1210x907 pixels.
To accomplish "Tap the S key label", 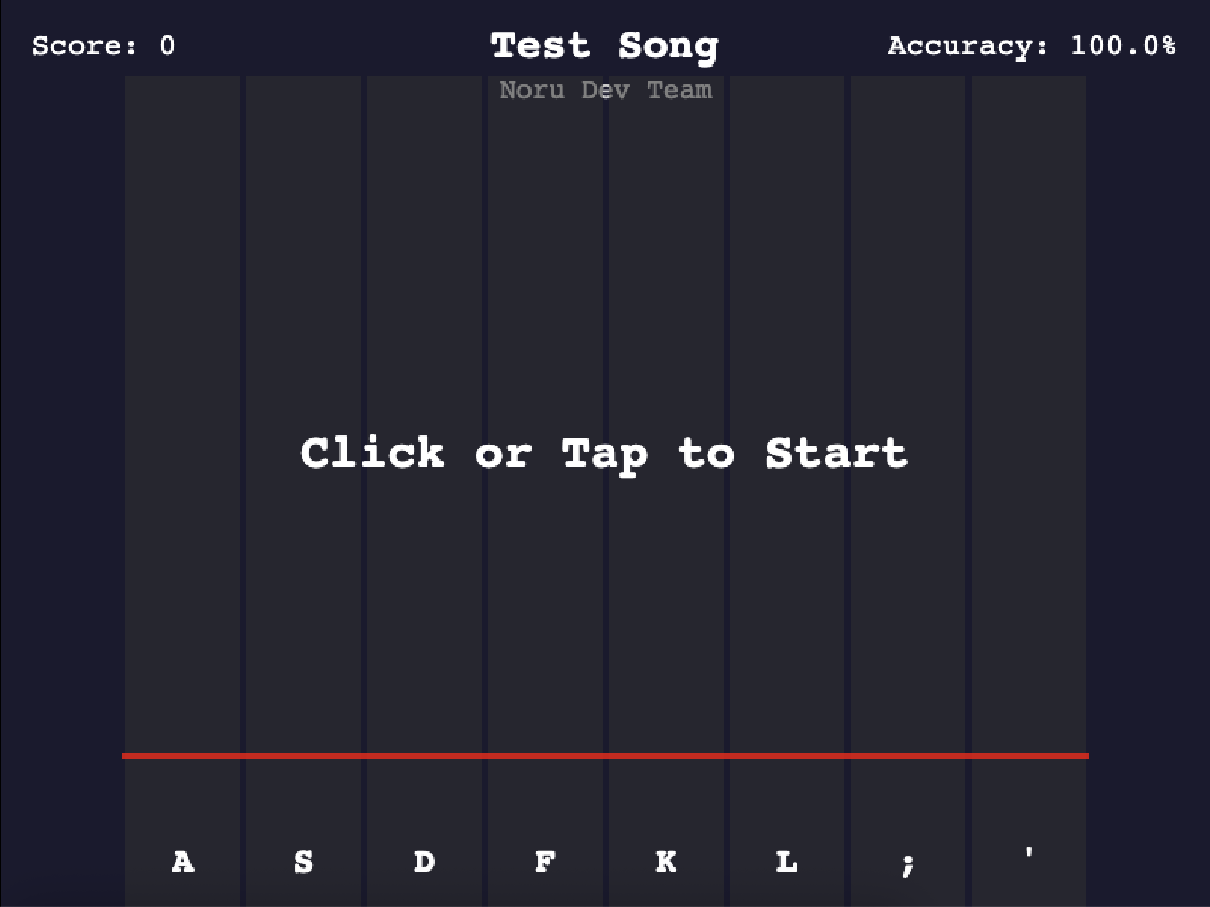I will (303, 862).
